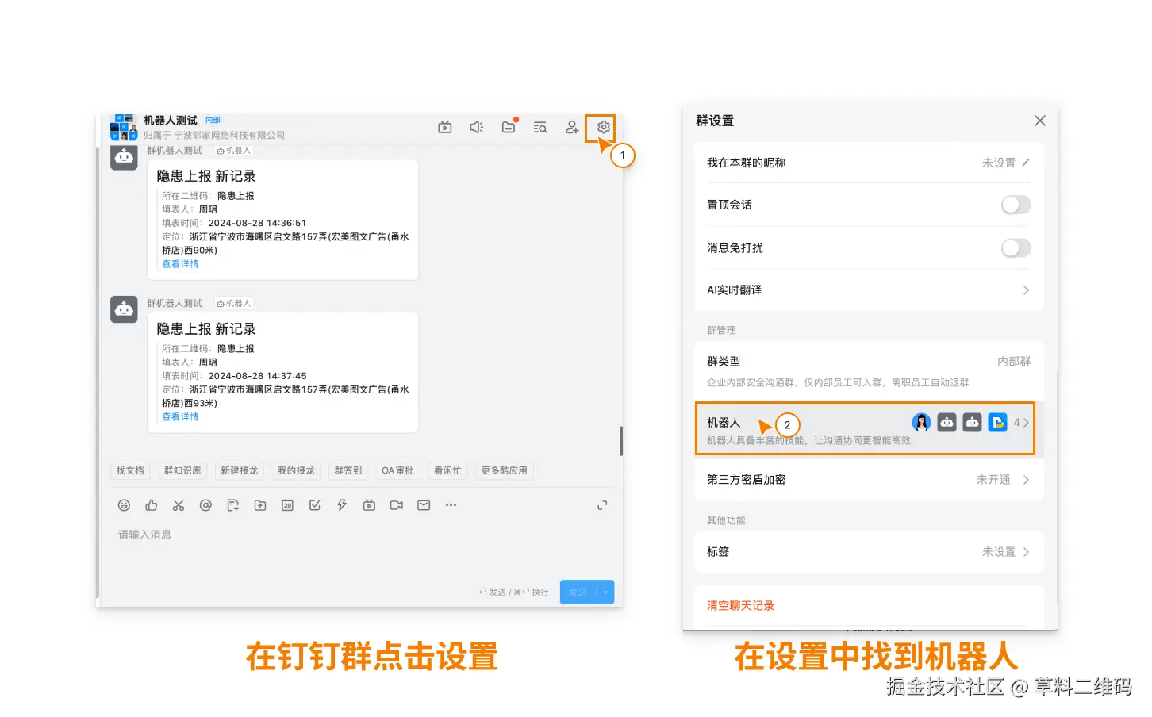Open search chat history icon in header
Image resolution: width=1152 pixels, height=717 pixels.
tap(540, 127)
